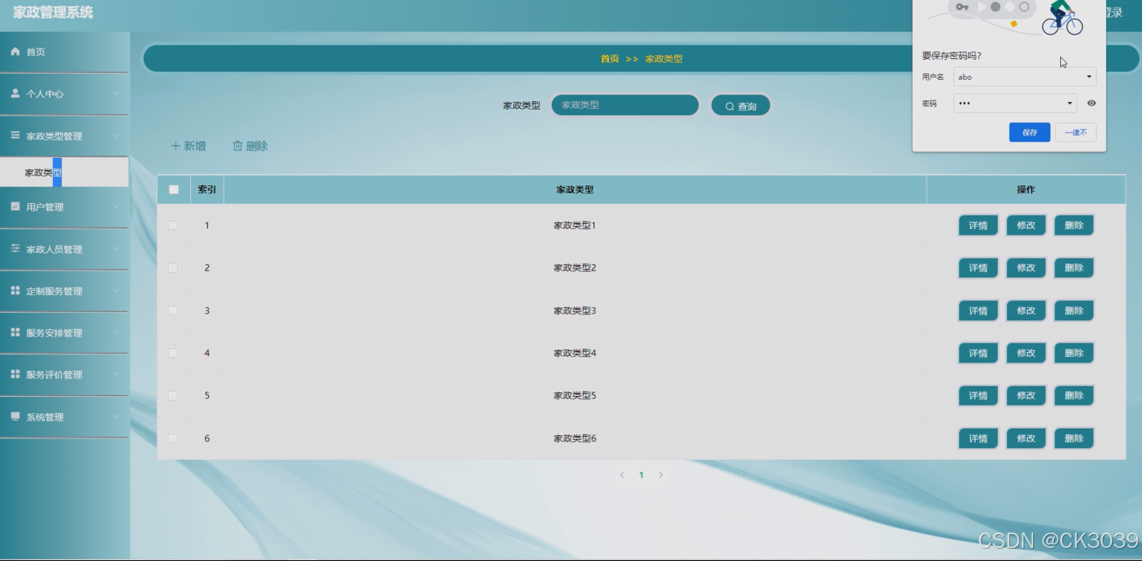Select the 家政类型 submenu item
The image size is (1142, 561).
pos(64,172)
